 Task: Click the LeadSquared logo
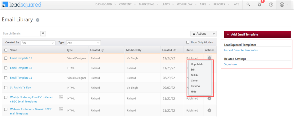click(22, 5)
